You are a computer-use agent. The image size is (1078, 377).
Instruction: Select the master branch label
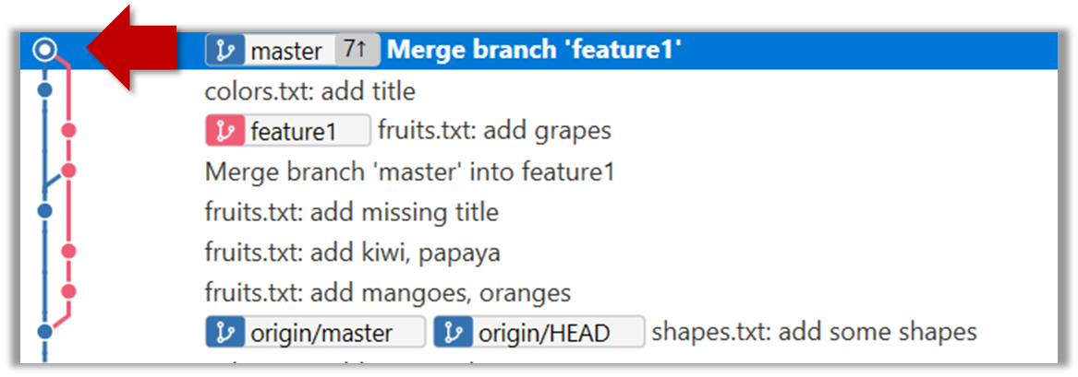click(x=285, y=52)
